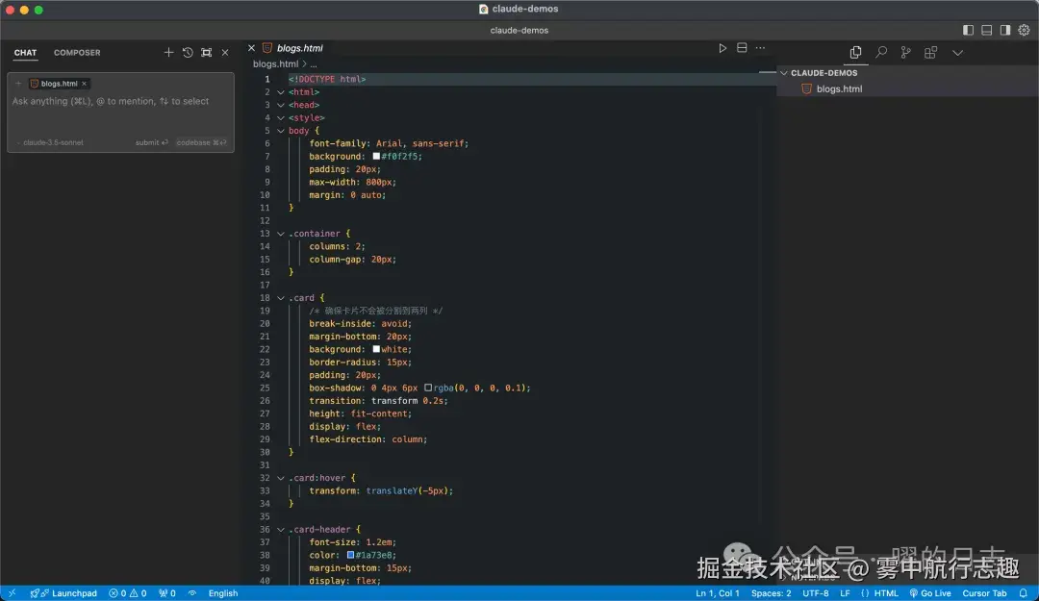Fold the .container rule at line 13
This screenshot has height=601, width=1039.
point(281,234)
